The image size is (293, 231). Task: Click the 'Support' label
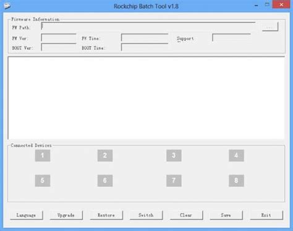coord(185,38)
